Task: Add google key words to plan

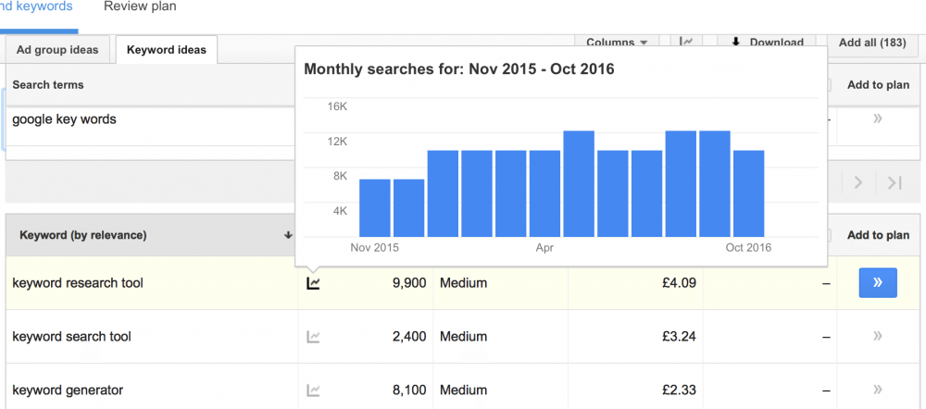Action: point(878,118)
